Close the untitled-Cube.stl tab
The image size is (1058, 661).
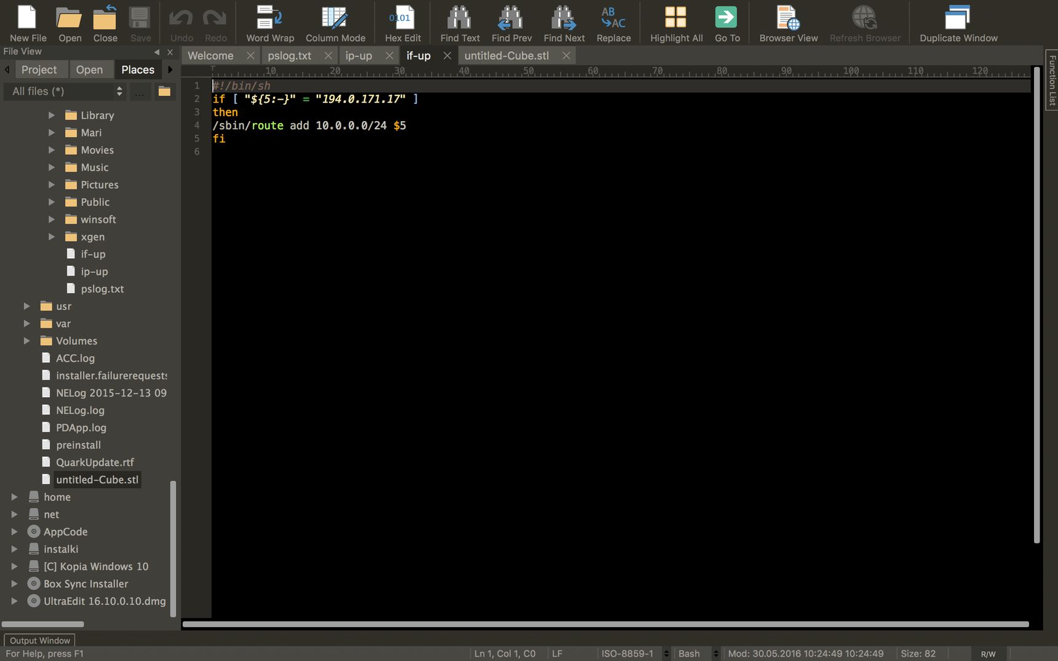point(566,55)
